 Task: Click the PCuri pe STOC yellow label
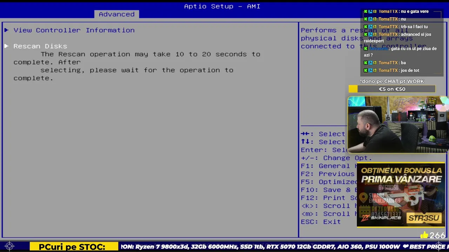[74, 247]
